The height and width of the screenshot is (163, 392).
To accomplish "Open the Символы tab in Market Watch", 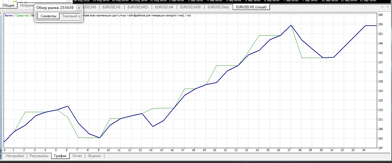I will 48,16.
